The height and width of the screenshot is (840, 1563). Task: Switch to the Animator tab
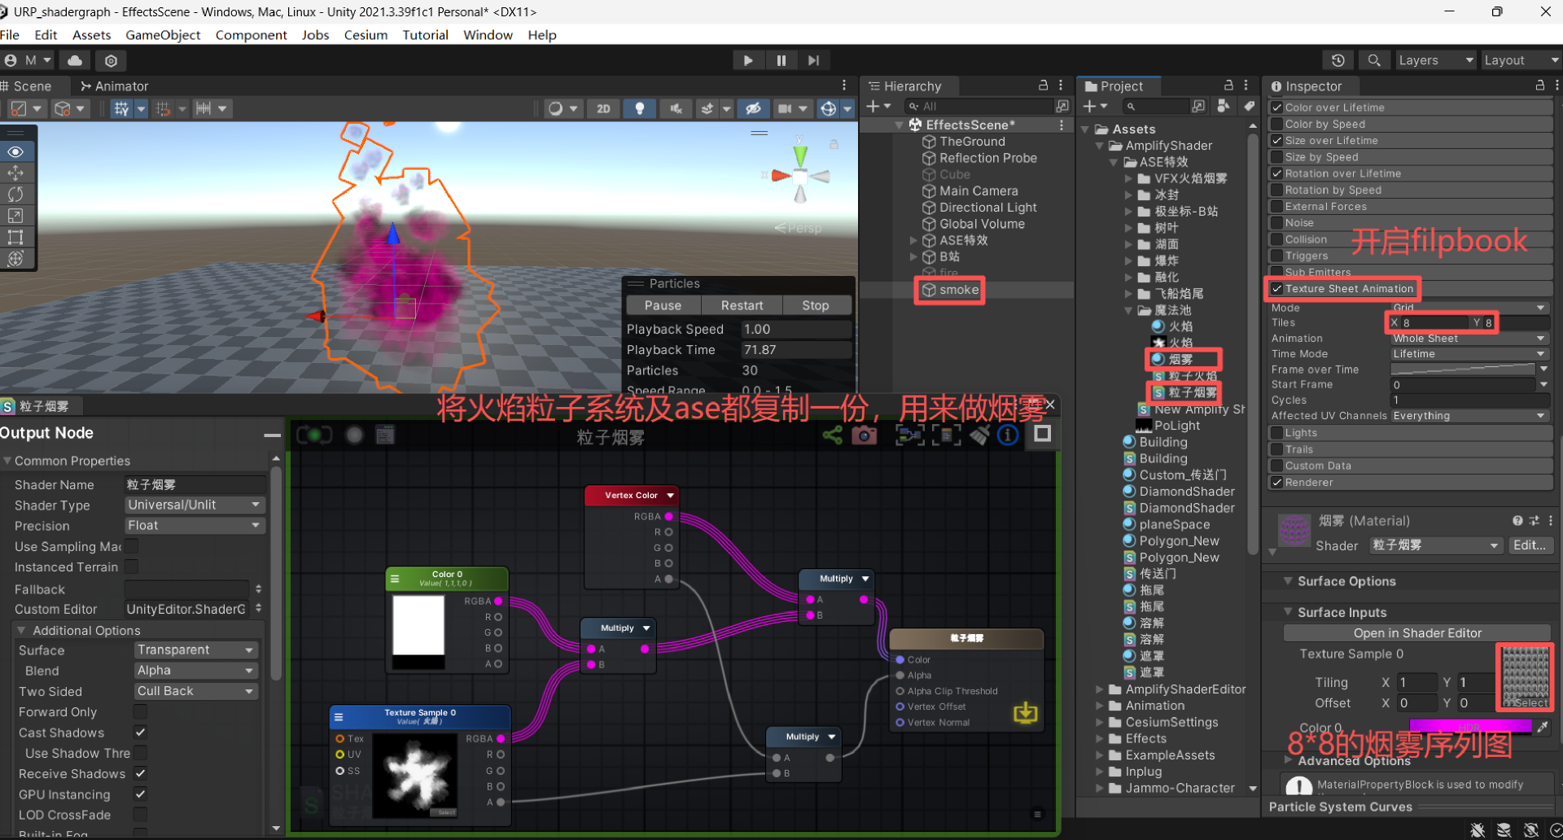[114, 86]
